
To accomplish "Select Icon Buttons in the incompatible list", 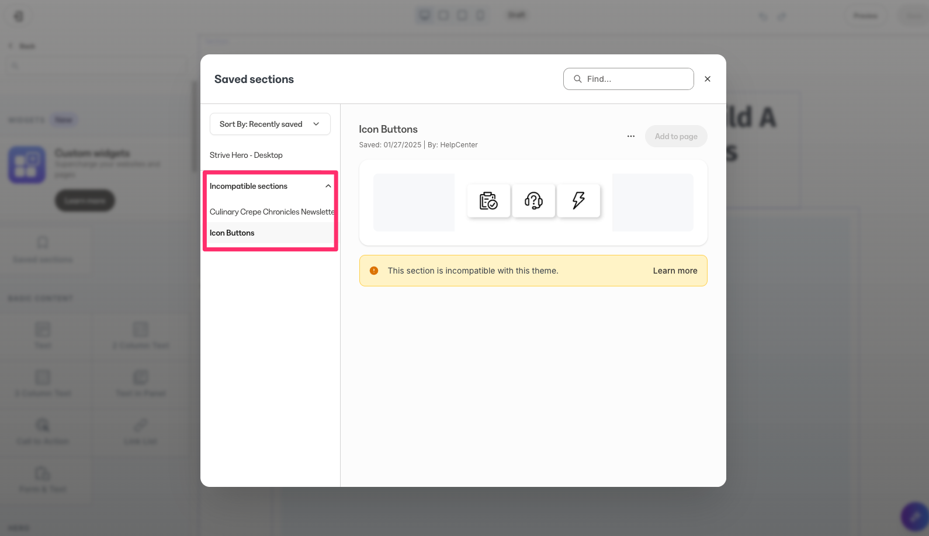I will pos(232,233).
